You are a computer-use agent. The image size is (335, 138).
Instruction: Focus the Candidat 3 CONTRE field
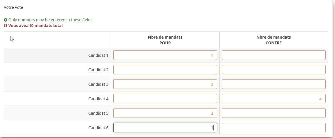pyautogui.click(x=273, y=84)
